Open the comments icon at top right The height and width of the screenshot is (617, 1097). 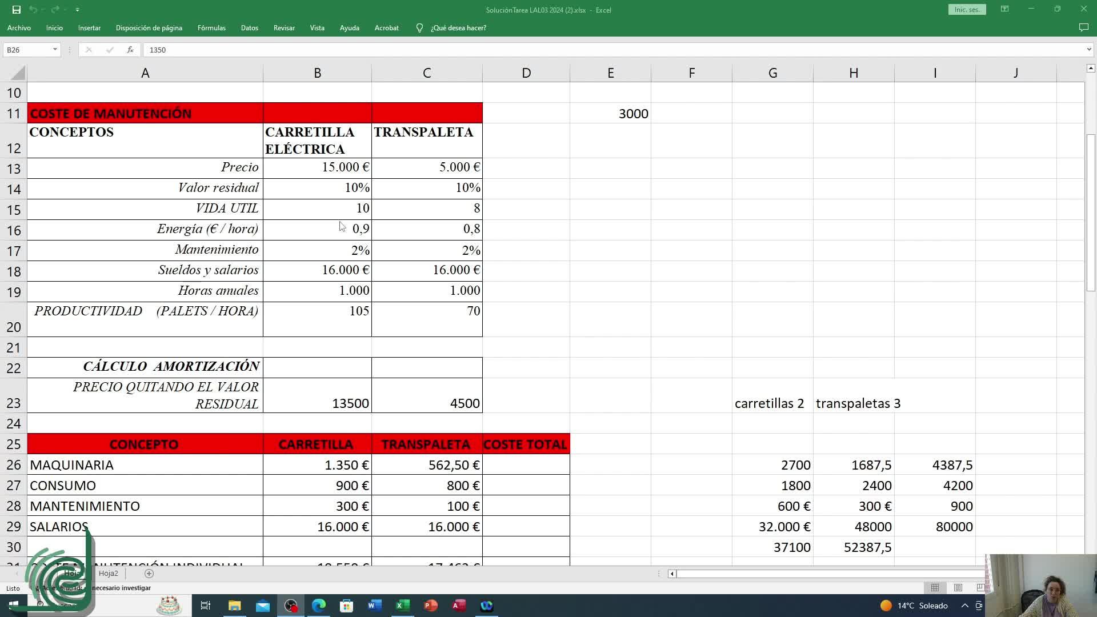point(1083,27)
